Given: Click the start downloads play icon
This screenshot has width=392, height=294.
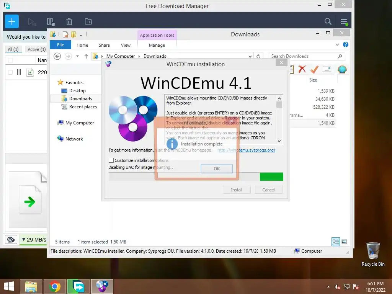Looking at the screenshot, I should click(x=32, y=22).
